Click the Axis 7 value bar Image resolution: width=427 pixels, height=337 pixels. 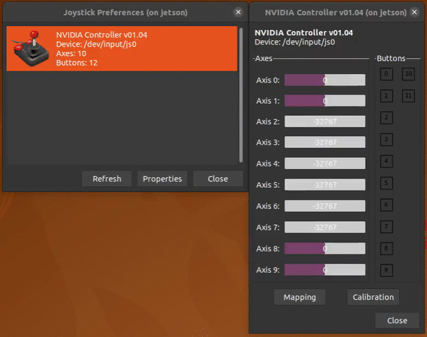click(325, 227)
